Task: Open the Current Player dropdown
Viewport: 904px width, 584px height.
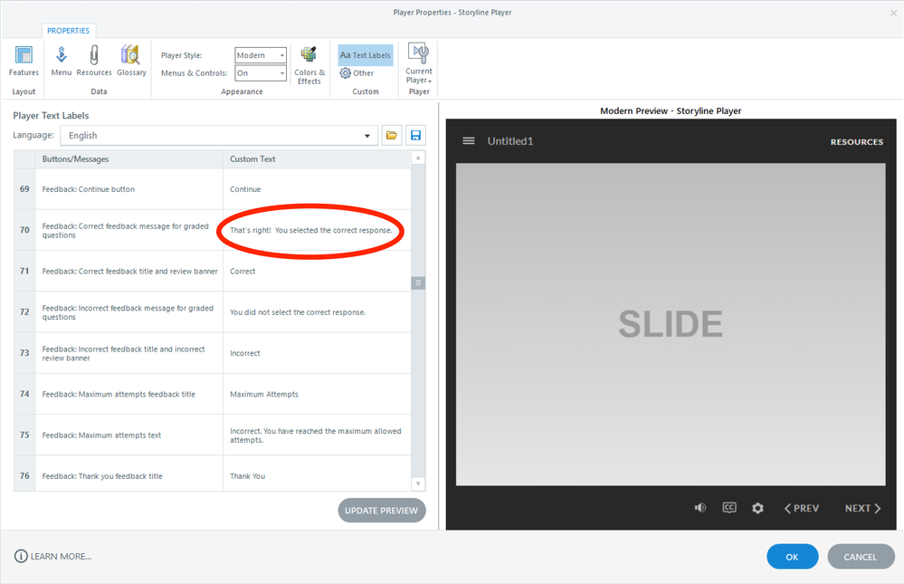Action: (418, 63)
